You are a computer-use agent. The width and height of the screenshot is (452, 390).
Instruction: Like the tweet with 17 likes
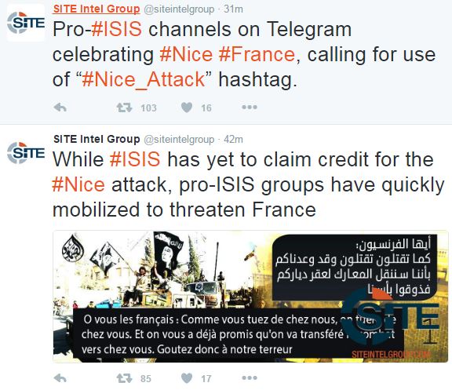tap(187, 378)
